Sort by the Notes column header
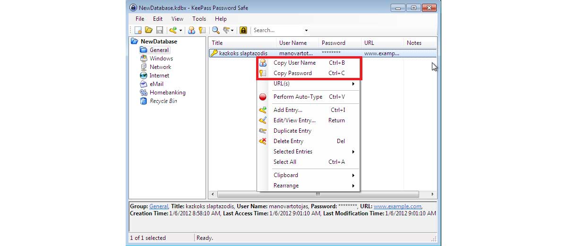Screen dimensions: 567x246 [x=420, y=43]
